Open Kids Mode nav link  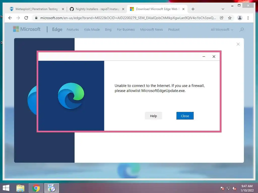92,30
